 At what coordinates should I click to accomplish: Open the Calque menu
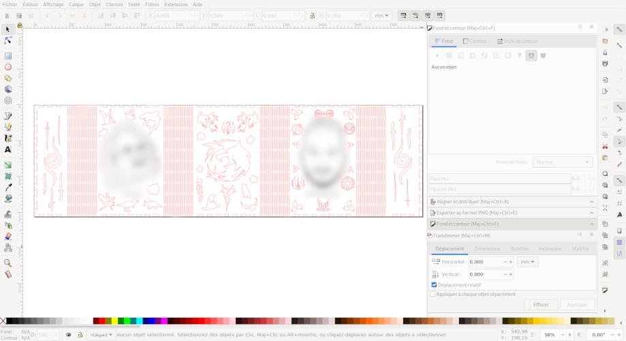[76, 4]
